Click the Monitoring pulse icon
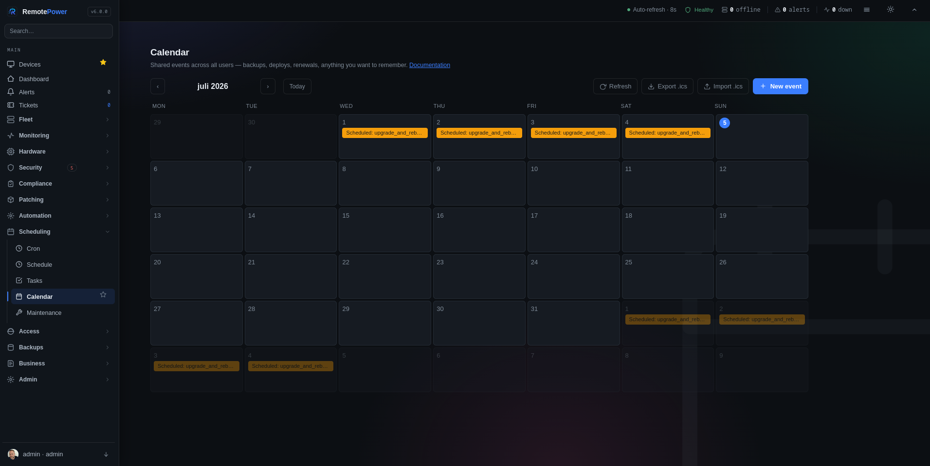The height and width of the screenshot is (466, 930). tap(11, 136)
